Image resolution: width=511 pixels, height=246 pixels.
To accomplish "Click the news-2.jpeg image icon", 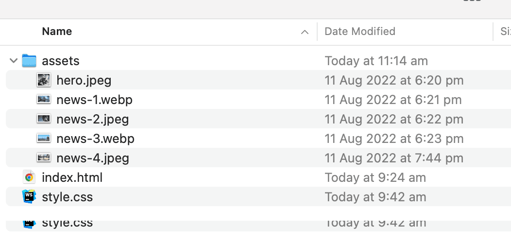I will click(x=44, y=119).
